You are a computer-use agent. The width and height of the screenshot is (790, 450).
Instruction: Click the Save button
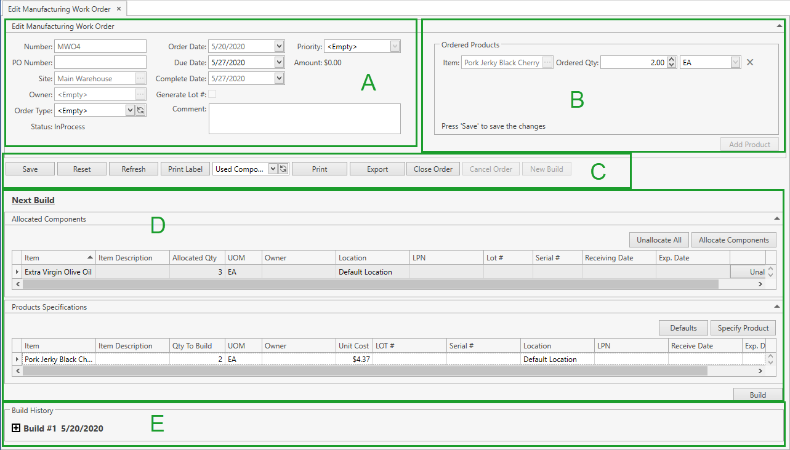(30, 169)
